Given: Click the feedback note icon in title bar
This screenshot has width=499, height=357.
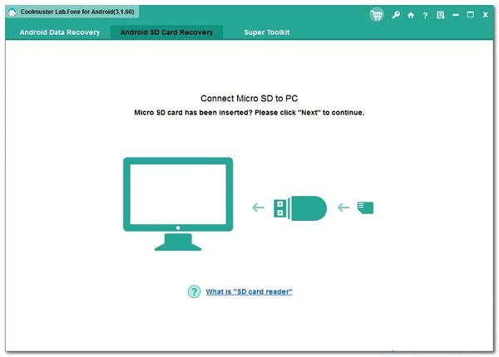Looking at the screenshot, I should [x=440, y=15].
